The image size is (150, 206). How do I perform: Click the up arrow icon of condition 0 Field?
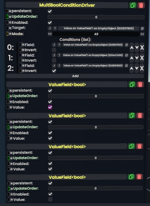[x=59, y=45]
